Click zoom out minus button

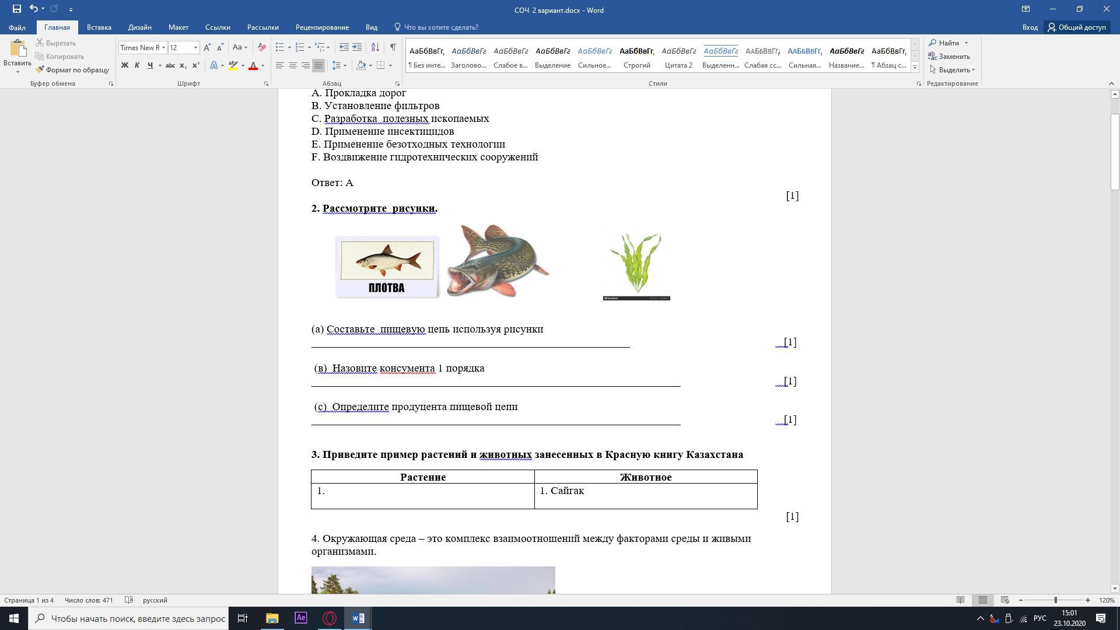pyautogui.click(x=1021, y=600)
